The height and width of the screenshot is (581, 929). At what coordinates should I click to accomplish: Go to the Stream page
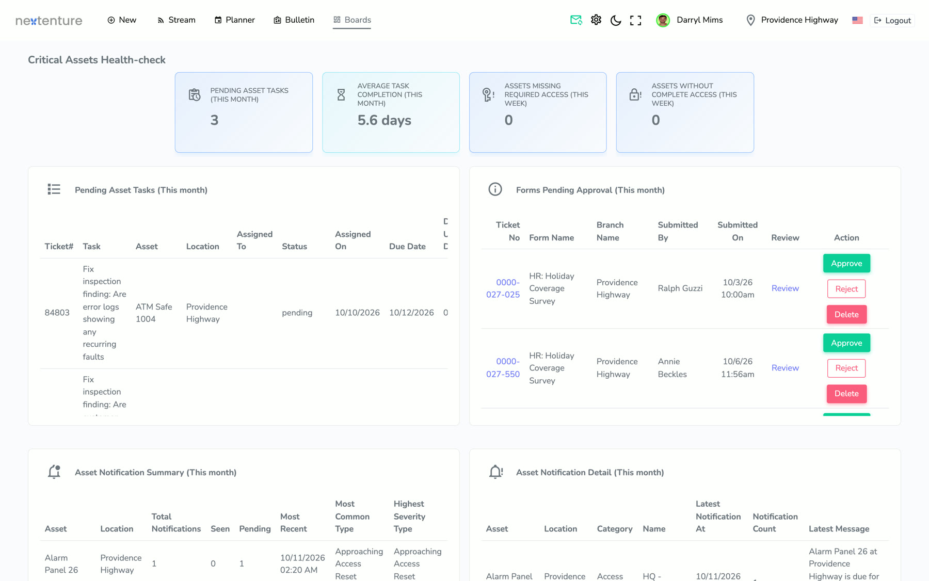point(176,20)
